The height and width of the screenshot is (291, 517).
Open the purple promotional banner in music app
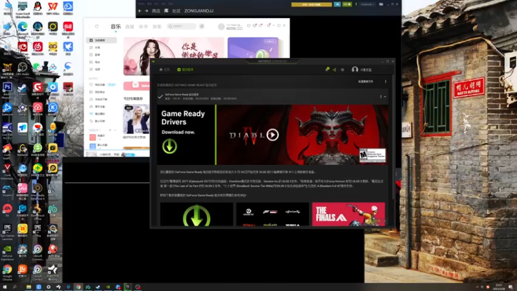[253, 48]
